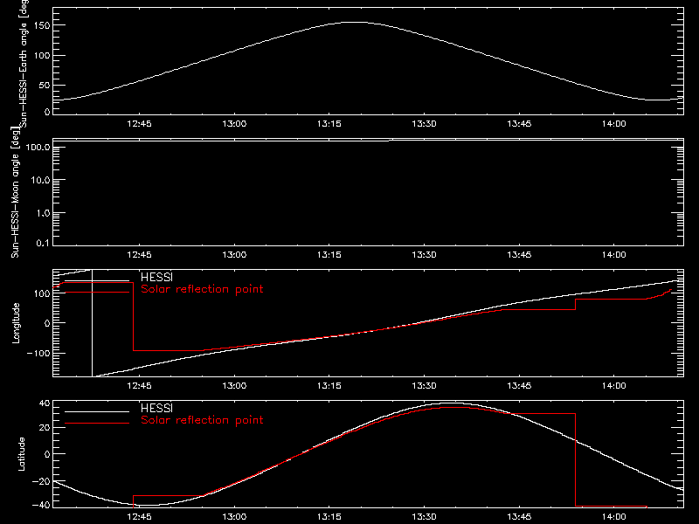699x524 pixels.
Task: Click white HESSI legend line in Latitude plot
Action: point(97,411)
